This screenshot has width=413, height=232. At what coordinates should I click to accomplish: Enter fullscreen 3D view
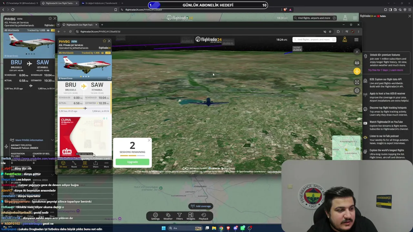click(x=357, y=82)
